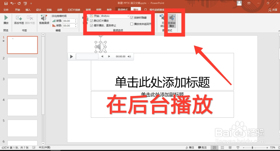Play audio with the player bar play button
This screenshot has width=280, height=151.
click(71, 56)
